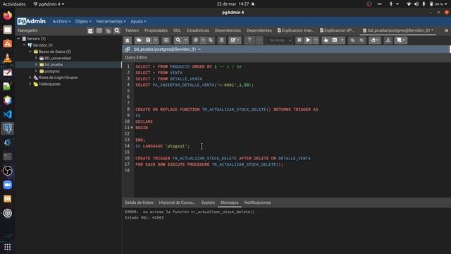Click the Commit icon in query toolbar

pos(352,40)
